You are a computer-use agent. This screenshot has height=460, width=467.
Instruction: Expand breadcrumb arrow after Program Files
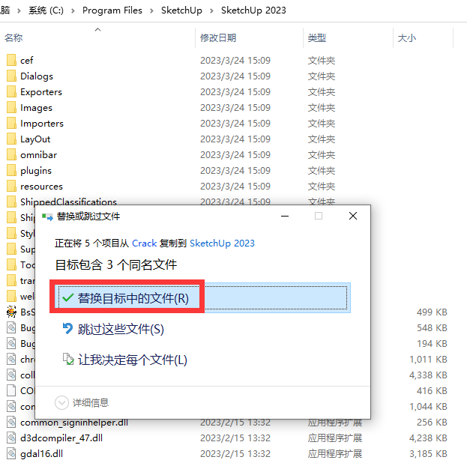coord(151,10)
